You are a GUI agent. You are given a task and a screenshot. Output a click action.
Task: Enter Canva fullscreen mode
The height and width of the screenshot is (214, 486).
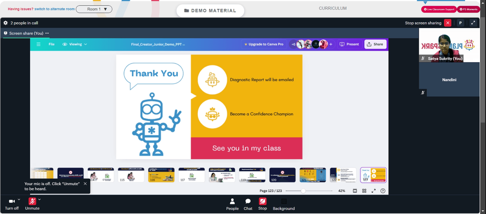[373, 191]
